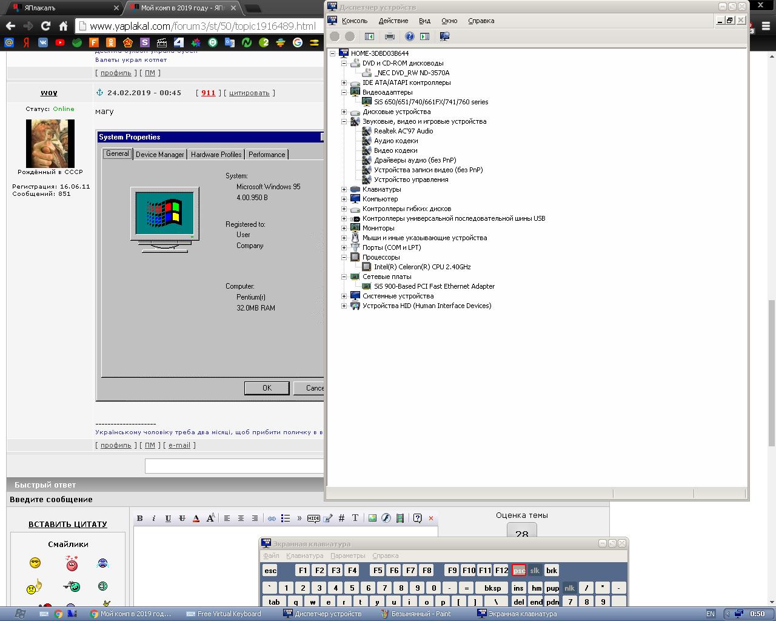Toggle the nlk key on on-screen keyboard
The width and height of the screenshot is (776, 621).
[x=569, y=588]
